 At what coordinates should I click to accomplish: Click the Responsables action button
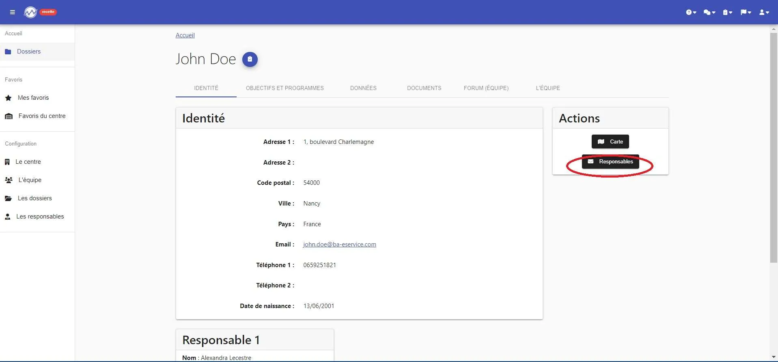pos(610,162)
